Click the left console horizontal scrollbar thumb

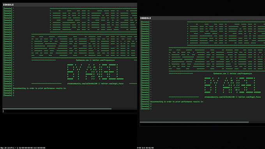coord(57,109)
